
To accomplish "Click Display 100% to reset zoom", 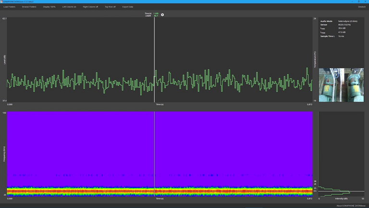I will (x=49, y=7).
